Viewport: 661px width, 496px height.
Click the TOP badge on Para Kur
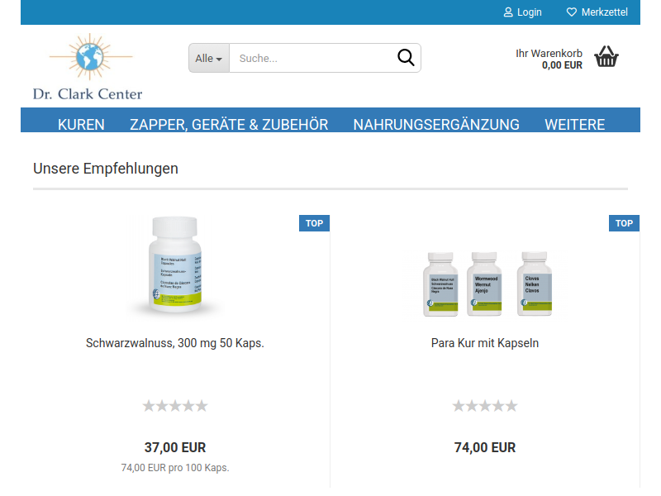click(x=624, y=223)
